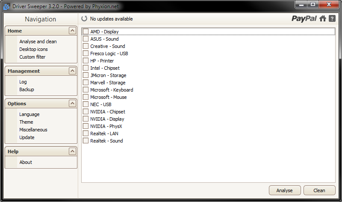Image resolution: width=342 pixels, height=202 pixels.
Task: Select the NVIDIA - Display checkbox
Action: 86,119
